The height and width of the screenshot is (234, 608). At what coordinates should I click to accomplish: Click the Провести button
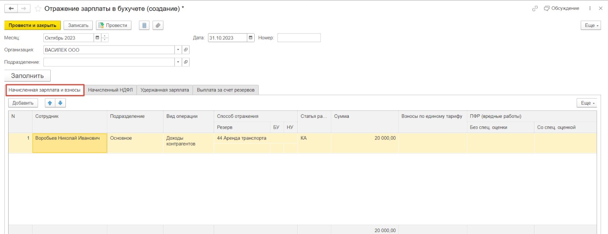tap(113, 25)
